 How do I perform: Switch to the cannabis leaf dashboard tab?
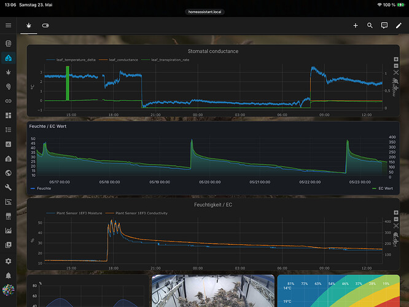(x=29, y=25)
